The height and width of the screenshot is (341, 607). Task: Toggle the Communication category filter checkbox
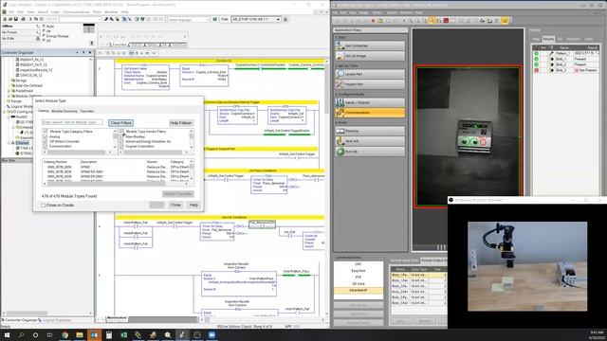[46, 147]
